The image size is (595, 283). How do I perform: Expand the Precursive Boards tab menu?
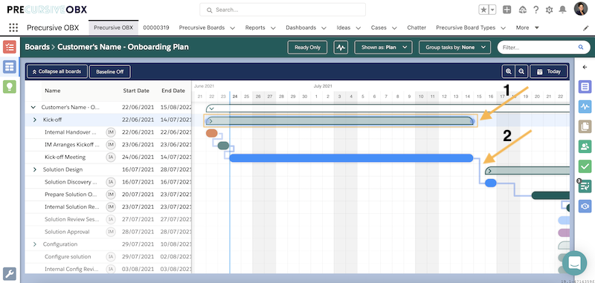233,28
